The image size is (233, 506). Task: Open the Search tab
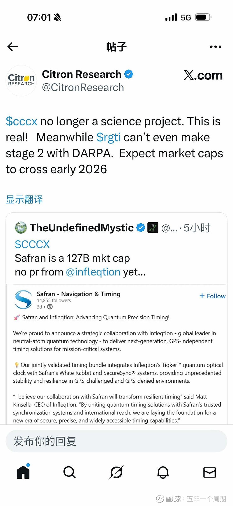point(70,472)
